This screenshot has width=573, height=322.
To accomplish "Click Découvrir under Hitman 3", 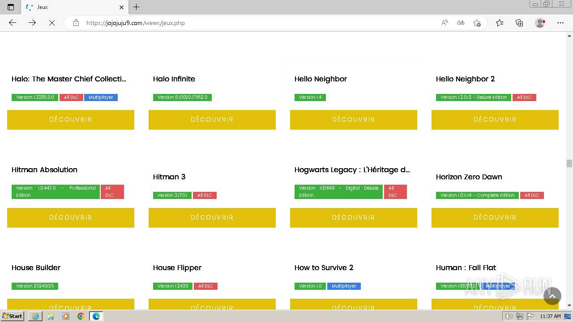I will coord(212,218).
